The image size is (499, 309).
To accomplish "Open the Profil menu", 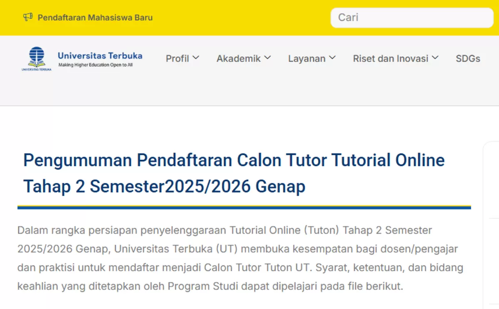I will (x=178, y=59).
